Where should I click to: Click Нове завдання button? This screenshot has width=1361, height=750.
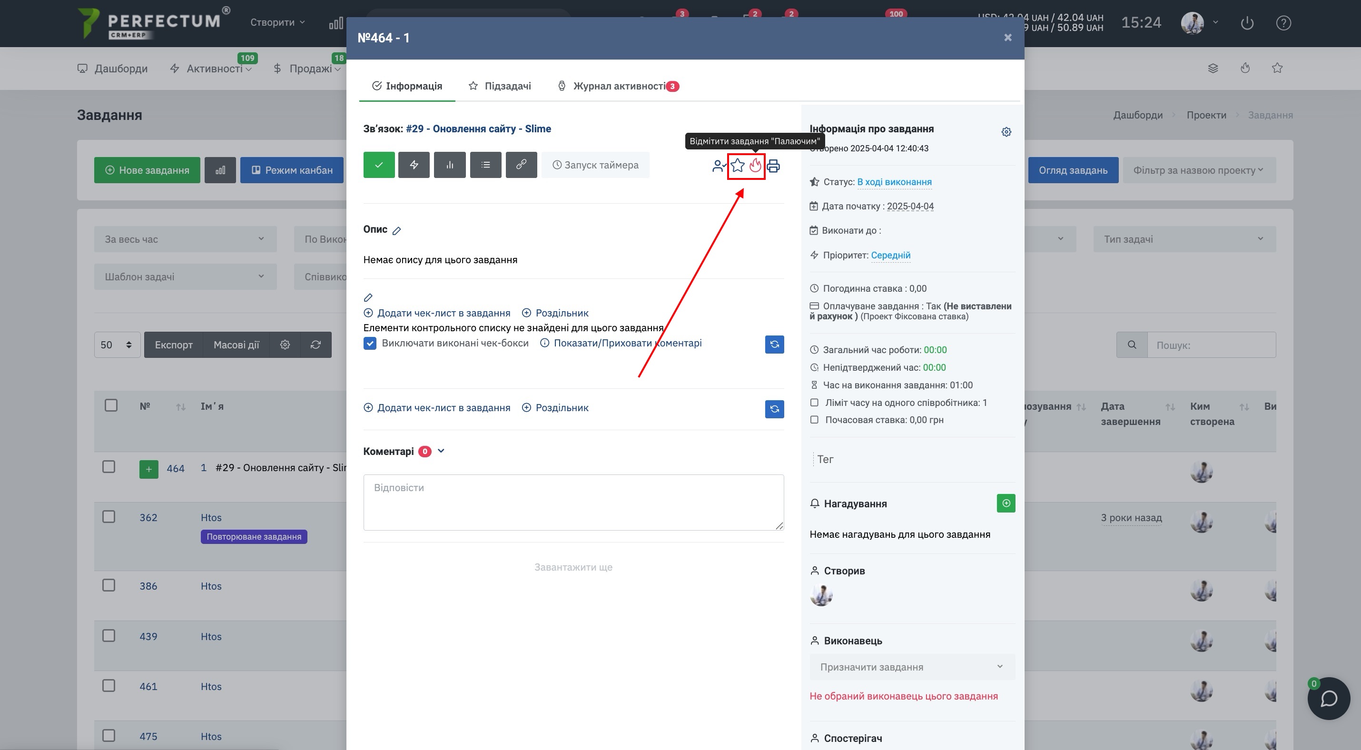[148, 170]
